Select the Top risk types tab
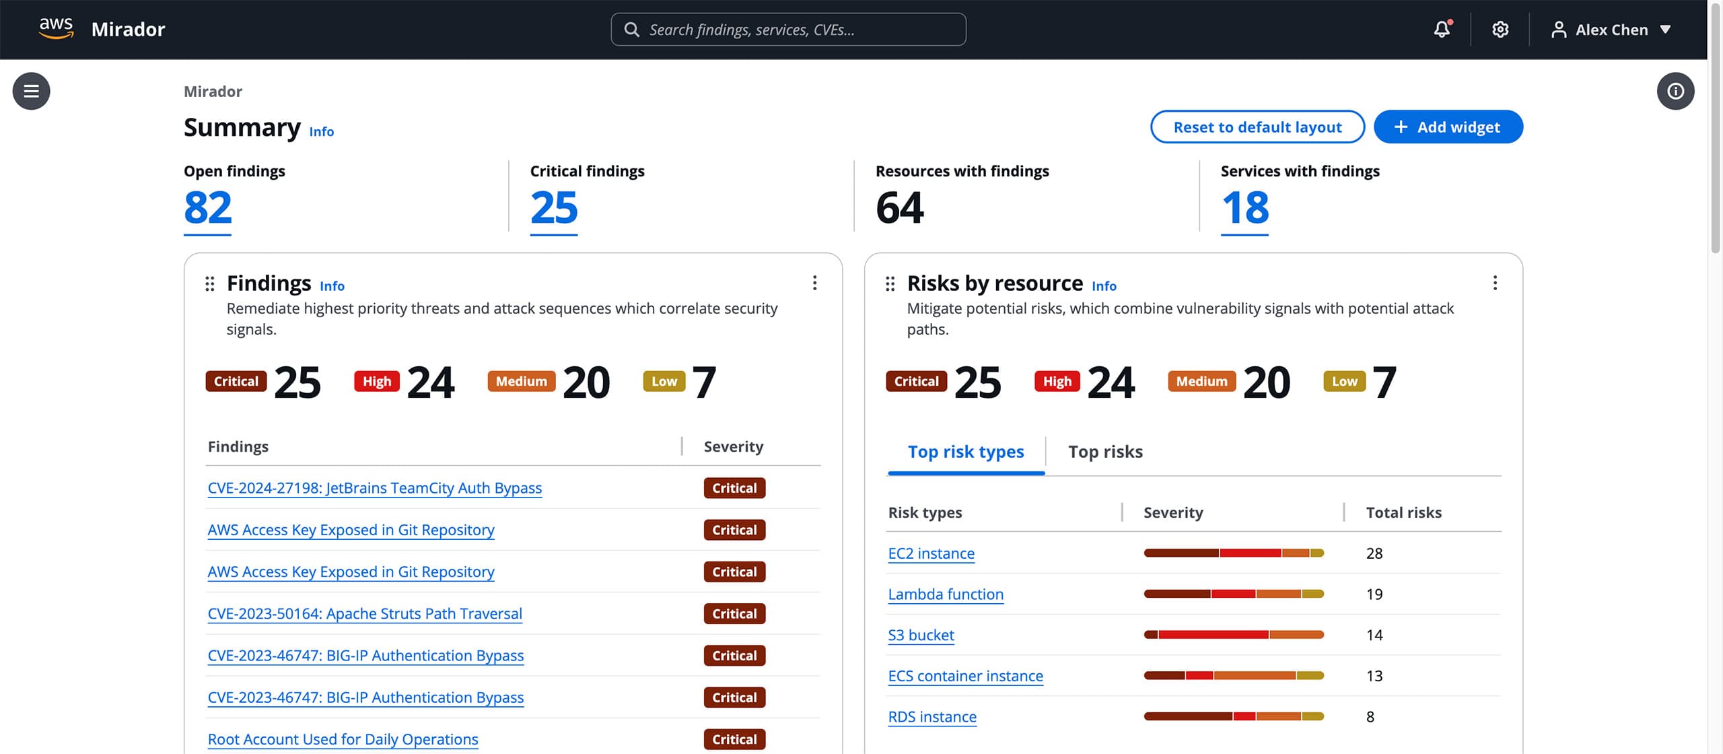This screenshot has width=1723, height=754. pyautogui.click(x=965, y=452)
